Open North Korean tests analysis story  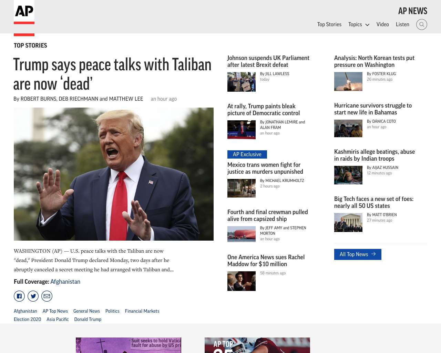pos(374,61)
